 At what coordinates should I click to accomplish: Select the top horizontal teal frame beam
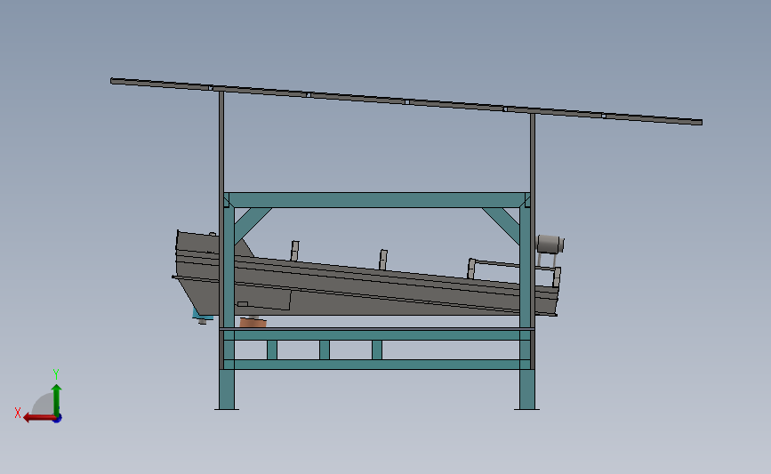[x=377, y=200]
